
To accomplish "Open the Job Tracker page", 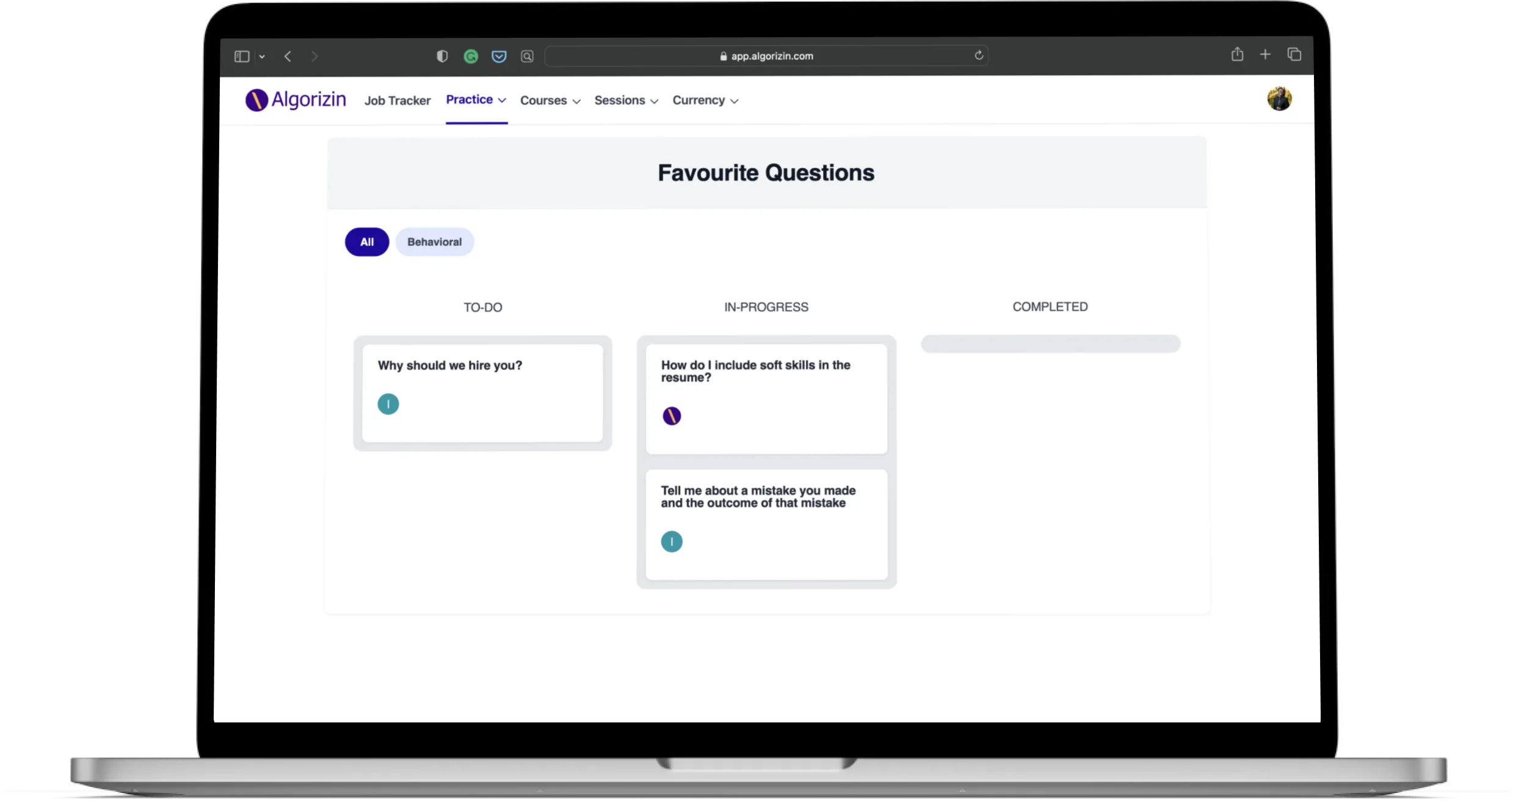I will (x=397, y=100).
